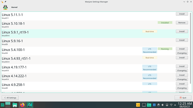Launch Firefox from the taskbar

22,105
